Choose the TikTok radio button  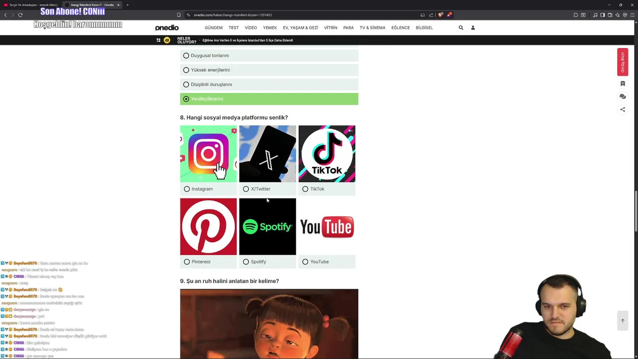point(305,189)
